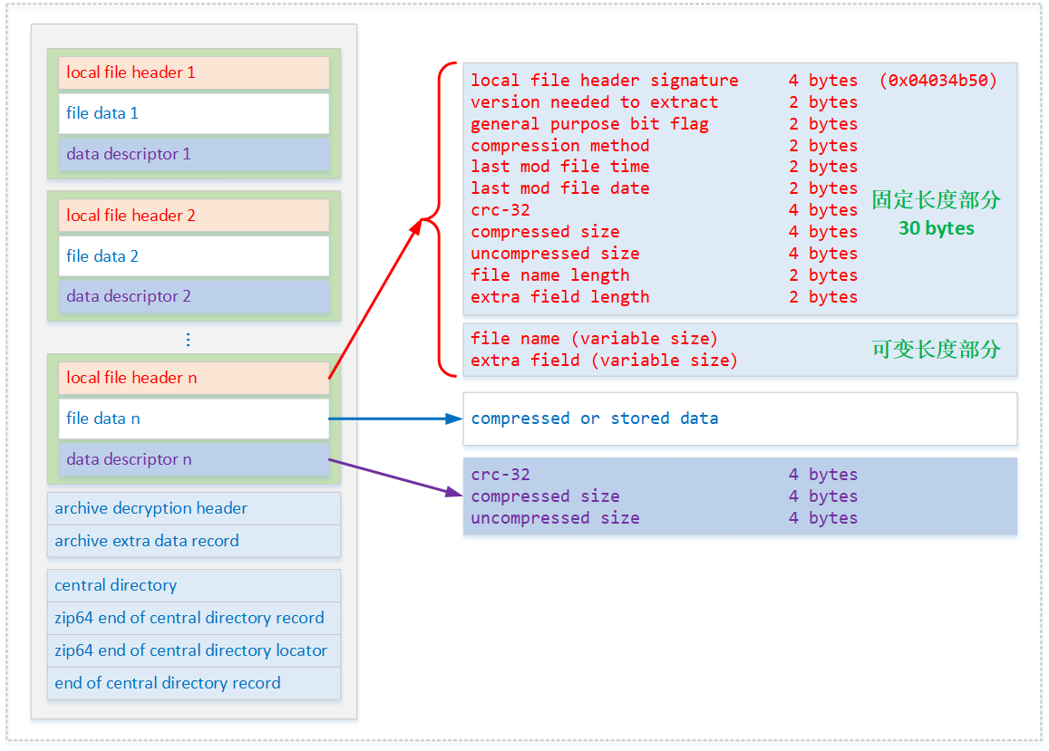Click the green "30 bytes" label
1049x751 pixels.
[x=937, y=228]
